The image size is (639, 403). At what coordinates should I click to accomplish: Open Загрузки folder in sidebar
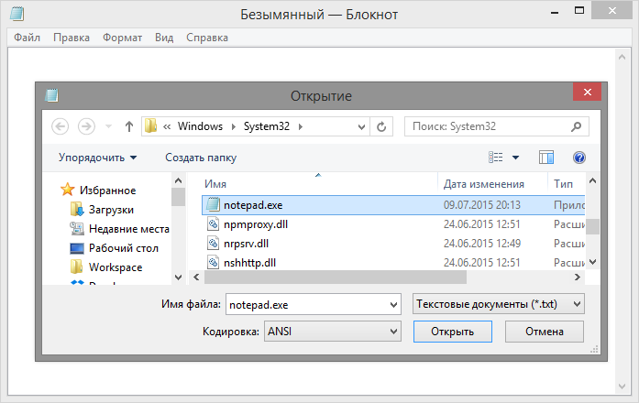111,210
